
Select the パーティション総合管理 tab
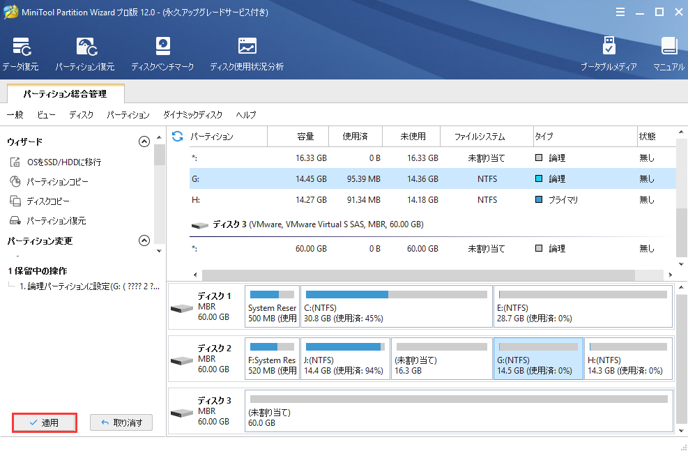(x=65, y=93)
